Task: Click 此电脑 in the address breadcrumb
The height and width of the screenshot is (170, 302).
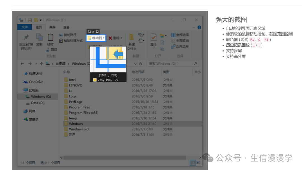Action: tap(61, 64)
